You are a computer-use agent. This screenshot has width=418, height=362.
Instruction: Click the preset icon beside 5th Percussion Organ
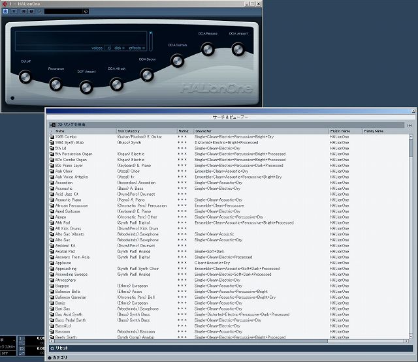(52, 154)
